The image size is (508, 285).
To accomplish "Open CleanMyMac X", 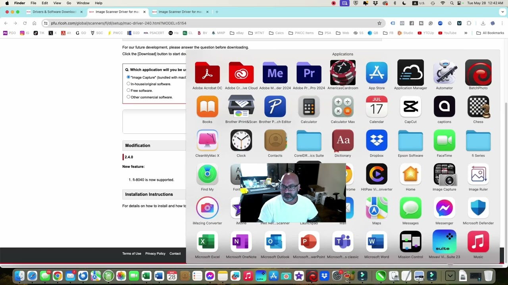I will point(207,141).
